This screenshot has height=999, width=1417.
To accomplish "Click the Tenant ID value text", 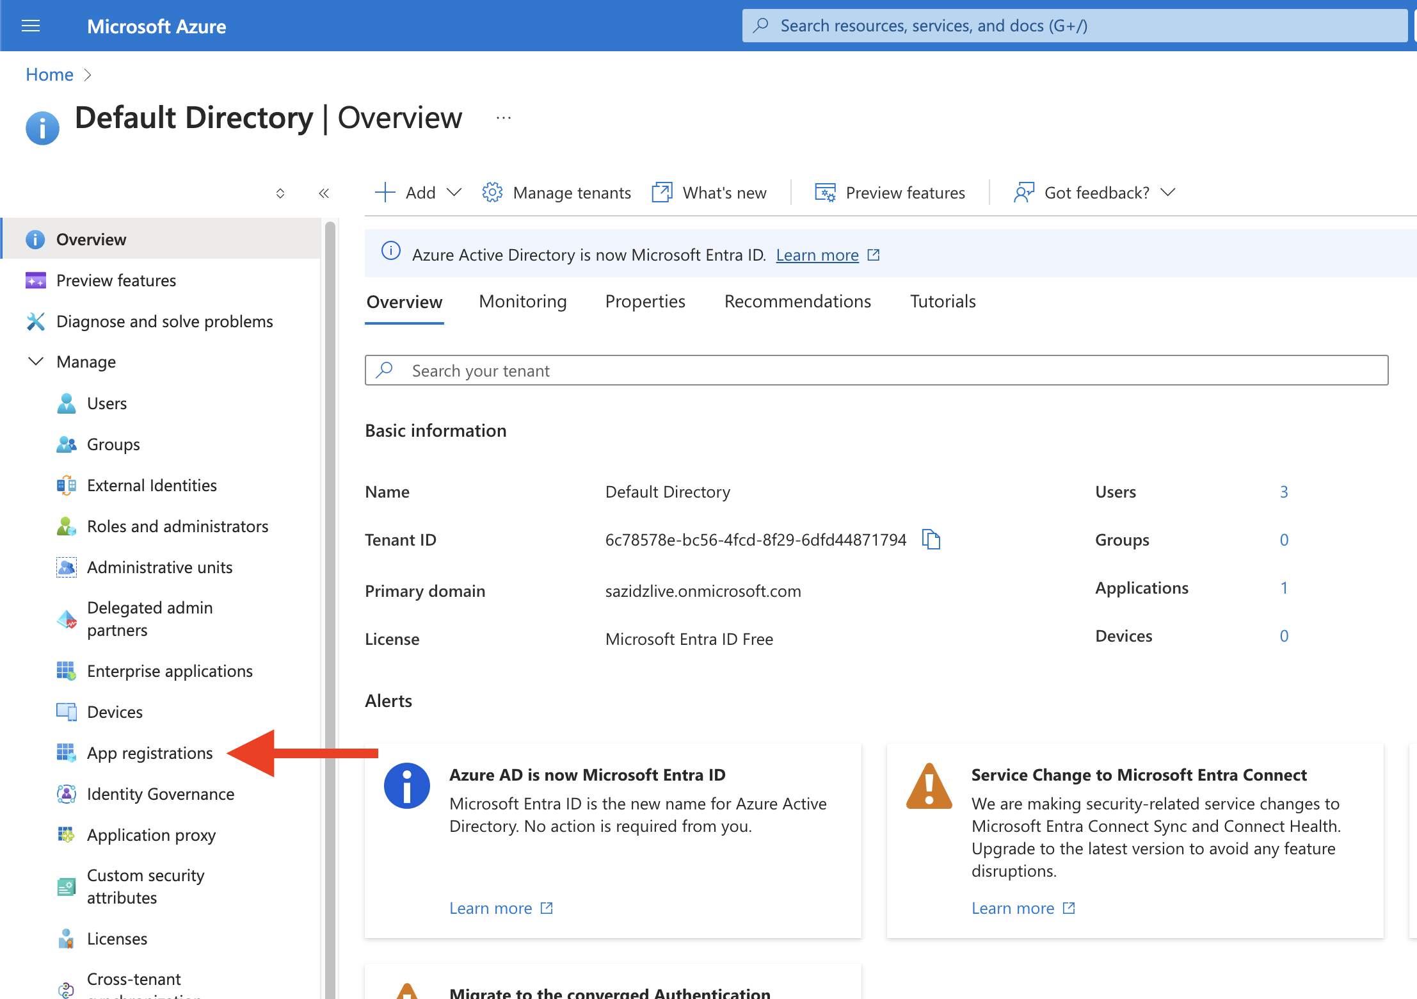I will point(756,540).
